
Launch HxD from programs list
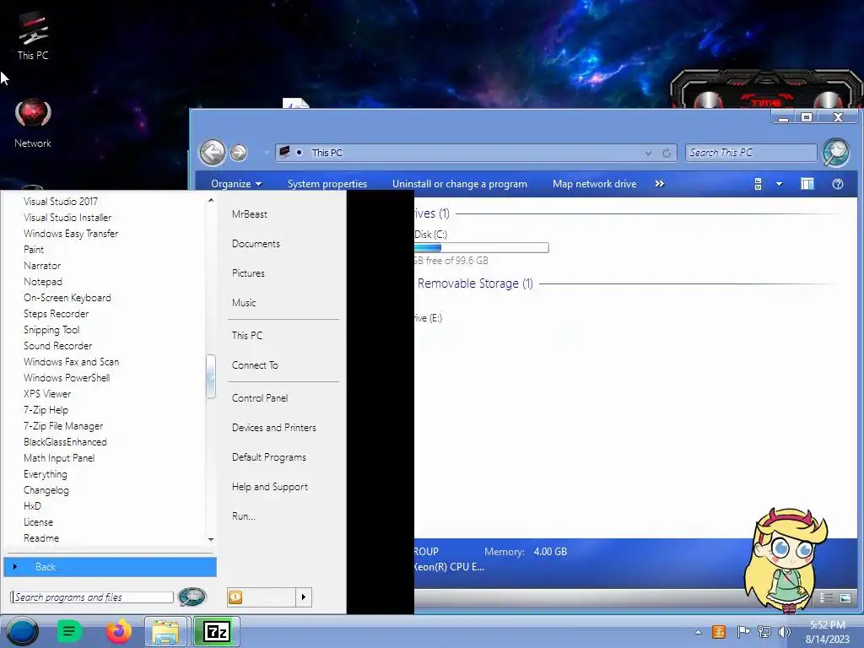(33, 506)
